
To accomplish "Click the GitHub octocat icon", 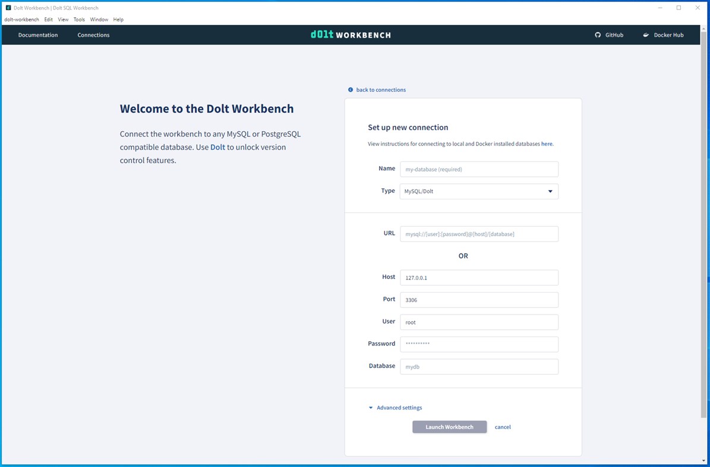I will pyautogui.click(x=598, y=35).
